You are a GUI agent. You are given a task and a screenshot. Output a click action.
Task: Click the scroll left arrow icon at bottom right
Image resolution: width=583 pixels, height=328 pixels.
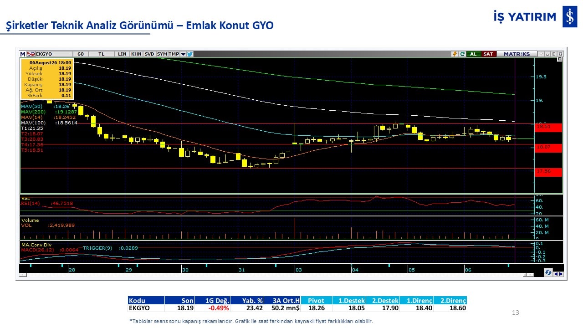tap(556, 274)
